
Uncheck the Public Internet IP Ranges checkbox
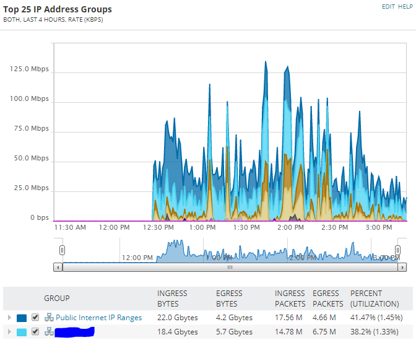pyautogui.click(x=35, y=317)
